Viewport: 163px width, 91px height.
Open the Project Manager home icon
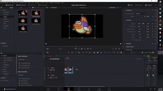(151, 89)
